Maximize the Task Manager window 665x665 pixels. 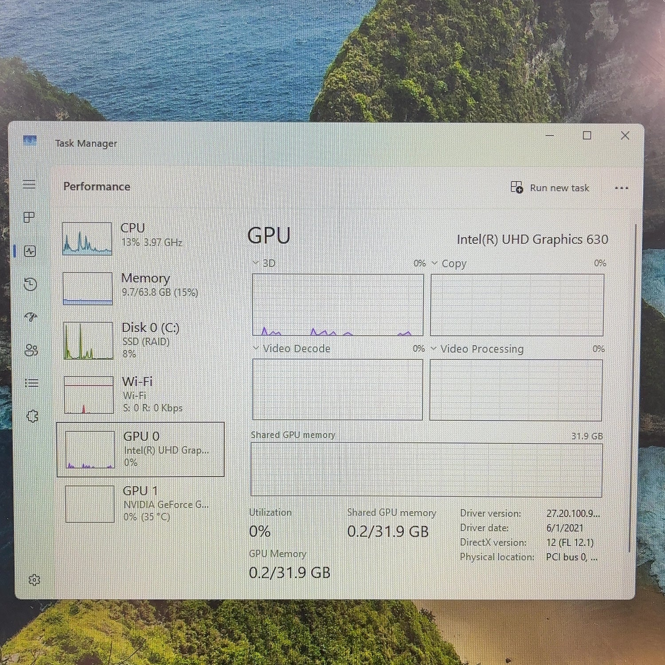pyautogui.click(x=587, y=135)
